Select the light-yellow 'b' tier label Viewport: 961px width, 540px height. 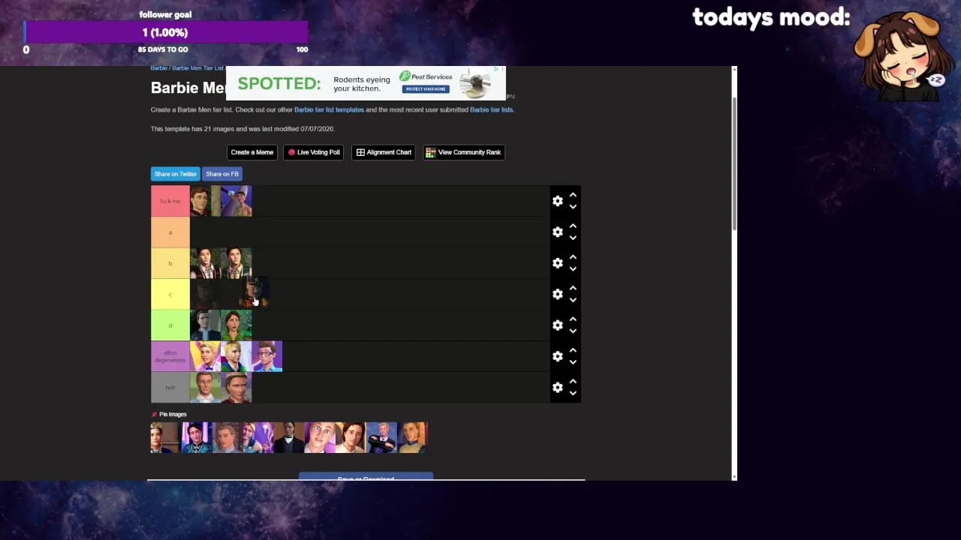click(x=170, y=263)
